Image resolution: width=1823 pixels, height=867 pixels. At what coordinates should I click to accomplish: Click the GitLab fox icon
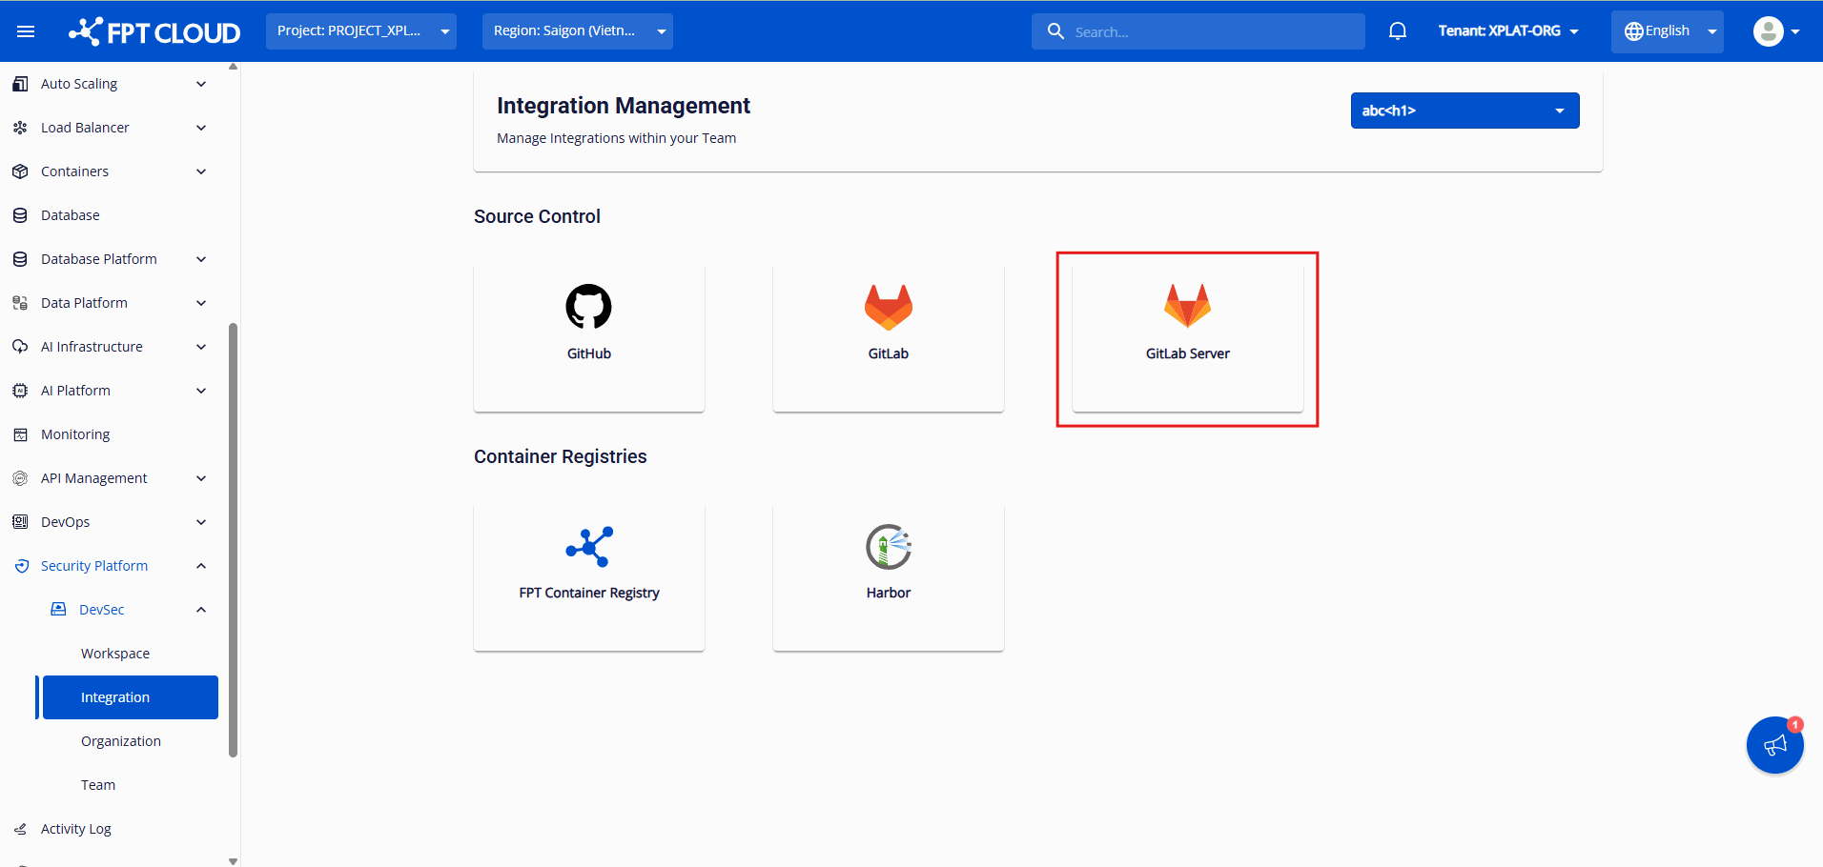[889, 307]
